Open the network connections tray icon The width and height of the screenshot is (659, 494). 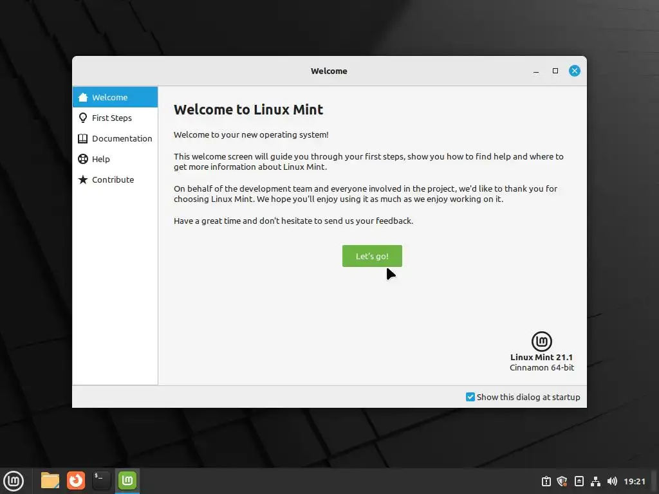595,481
